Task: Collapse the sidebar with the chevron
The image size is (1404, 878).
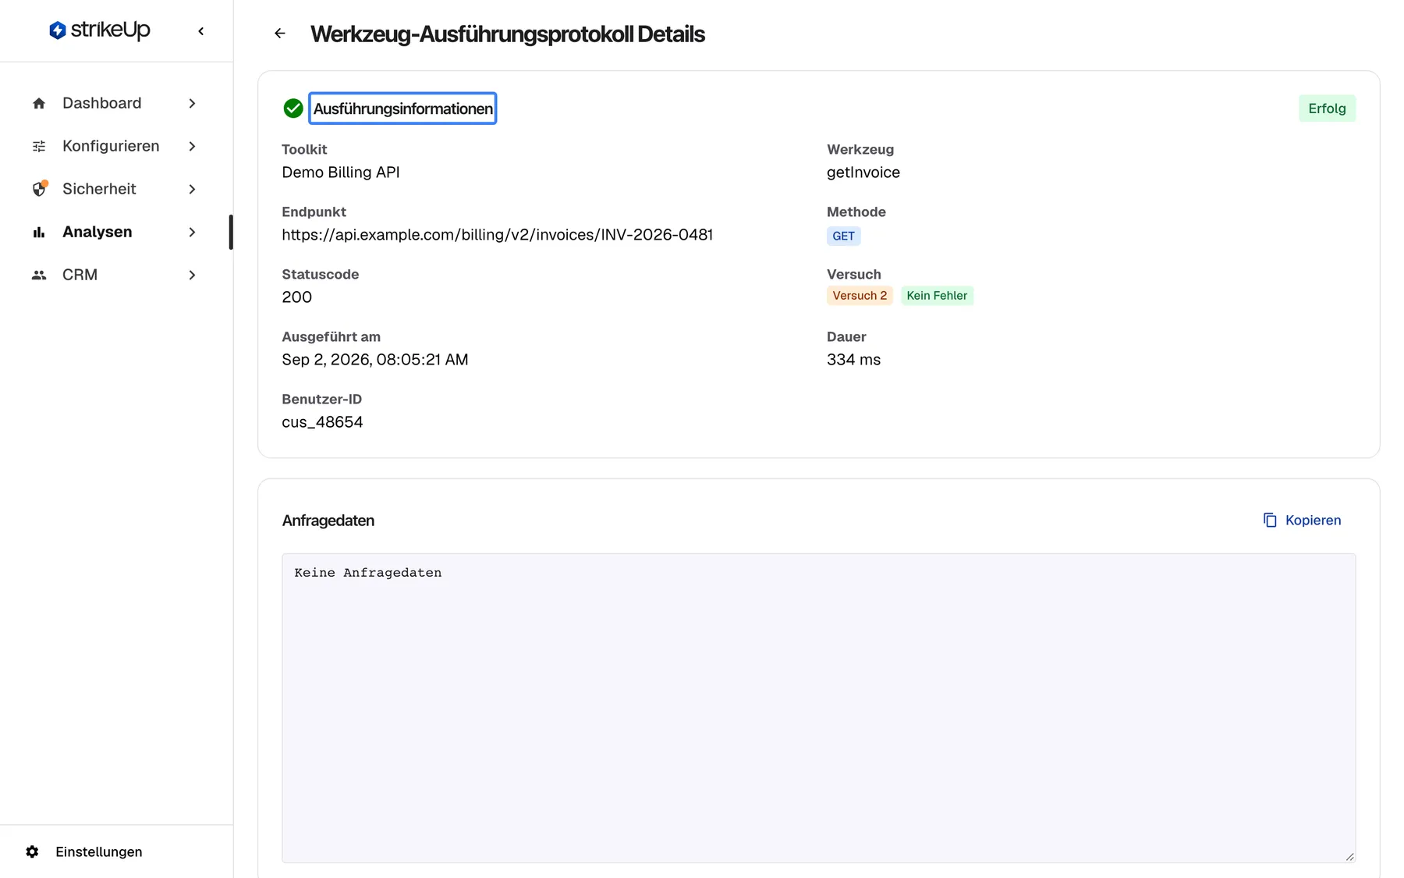Action: (x=201, y=31)
